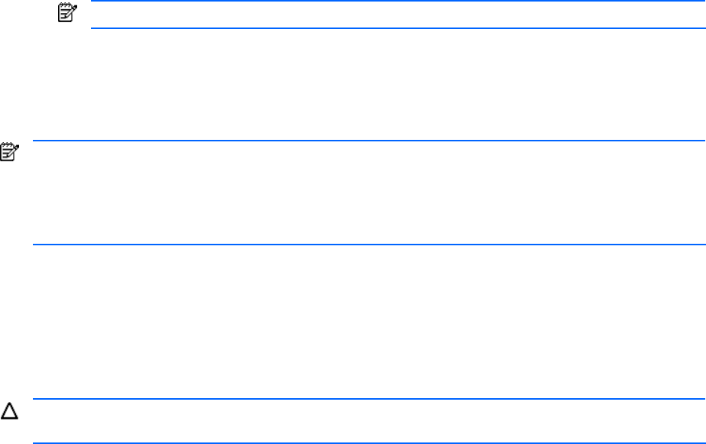Click the bottom rule of the caution block
The width and height of the screenshot is (706, 444).
[367, 443]
